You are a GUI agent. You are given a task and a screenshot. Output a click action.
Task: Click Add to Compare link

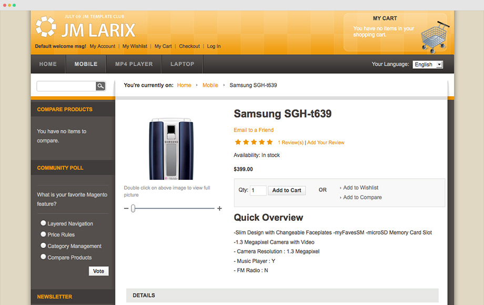362,197
